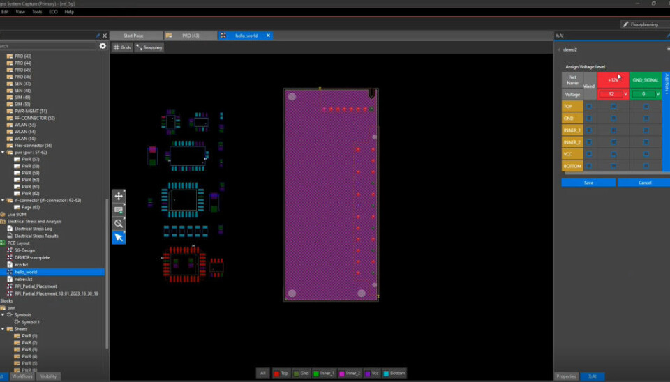Screen dimensions: 670x382
Task: Open Page (63) under rf-connector
Action: tap(31, 207)
